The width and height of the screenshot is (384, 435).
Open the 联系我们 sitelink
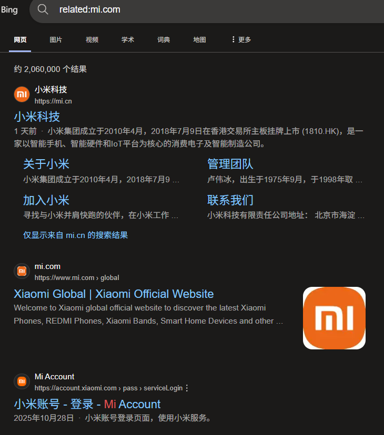tap(230, 200)
